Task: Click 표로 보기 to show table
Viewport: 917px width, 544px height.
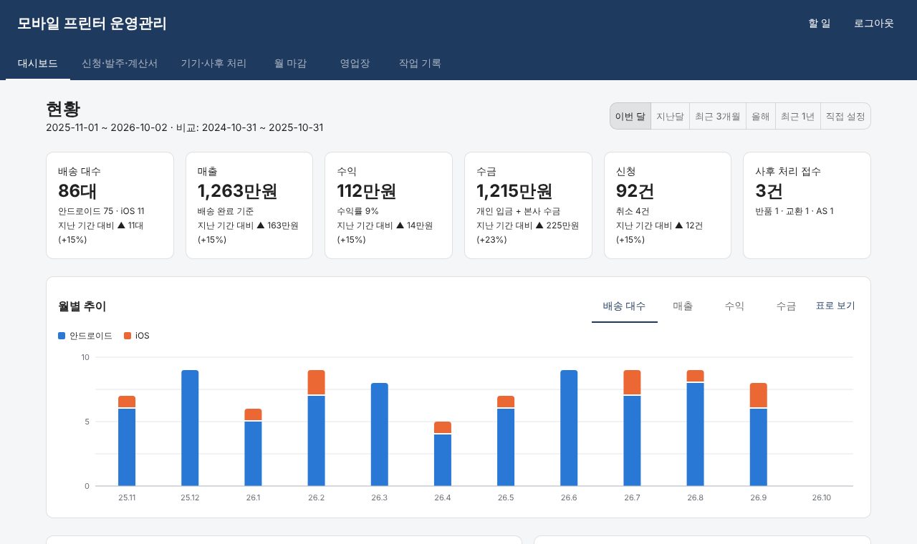Action: tap(835, 306)
